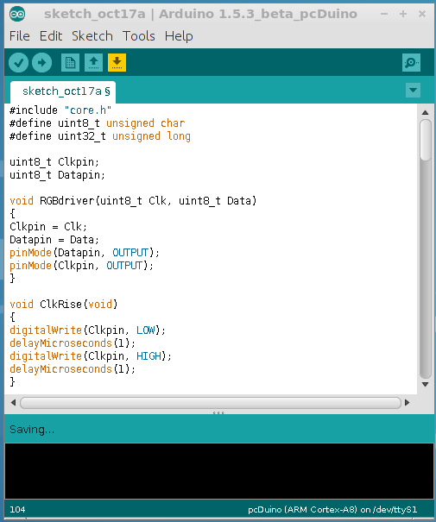Viewport: 436px width, 522px height.
Task: Click the vertical scrollbar up arrow
Action: (426, 112)
